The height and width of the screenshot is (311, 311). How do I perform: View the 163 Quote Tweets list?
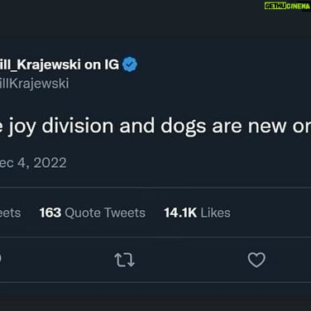(93, 213)
